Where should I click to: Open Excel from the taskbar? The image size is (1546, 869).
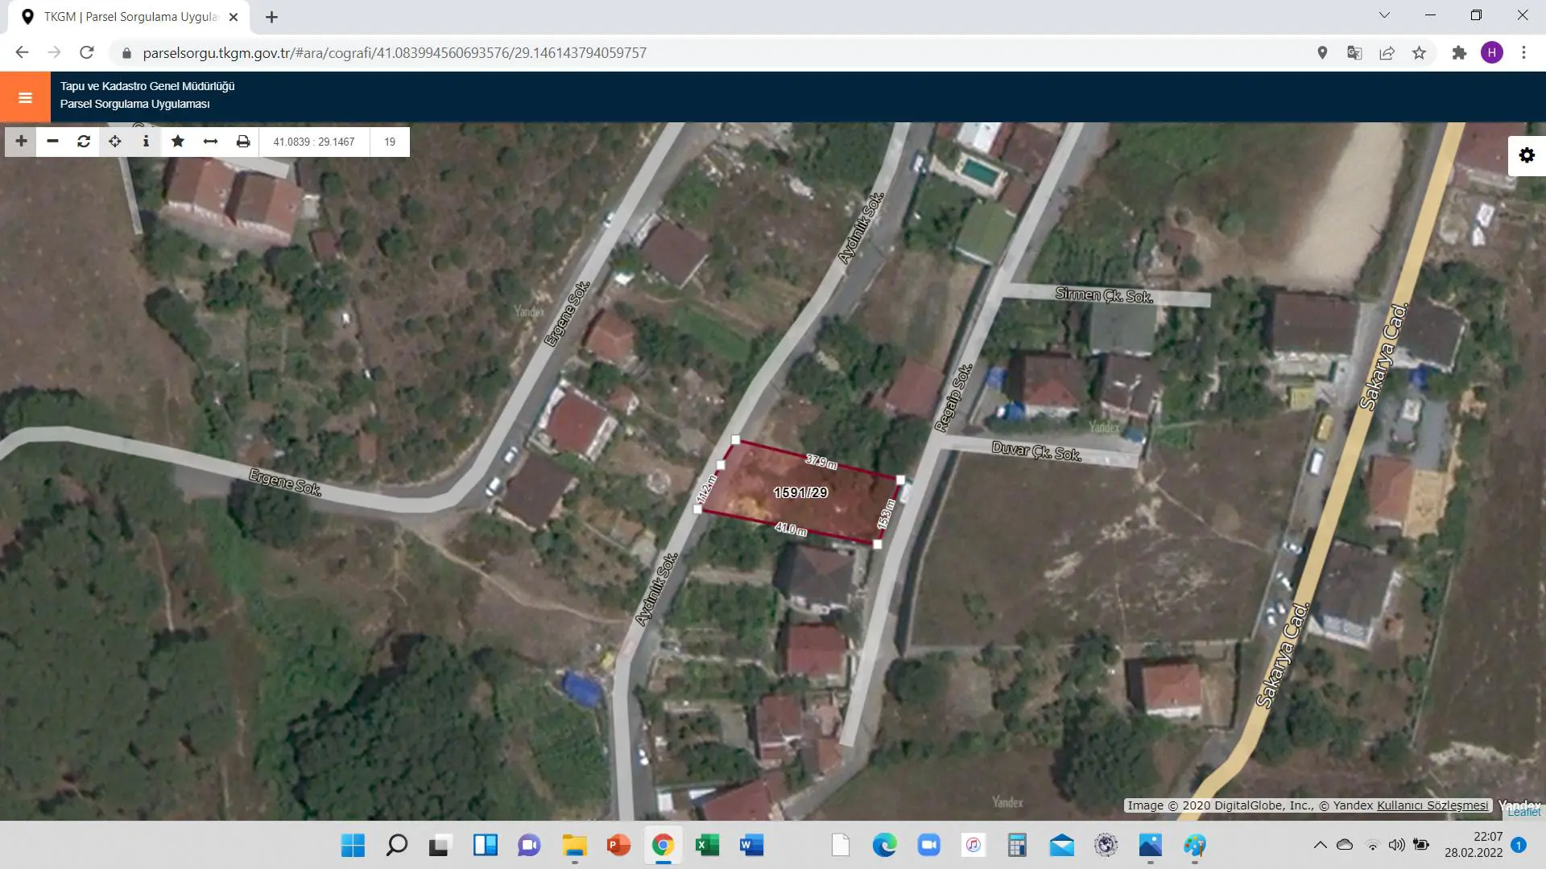point(706,845)
